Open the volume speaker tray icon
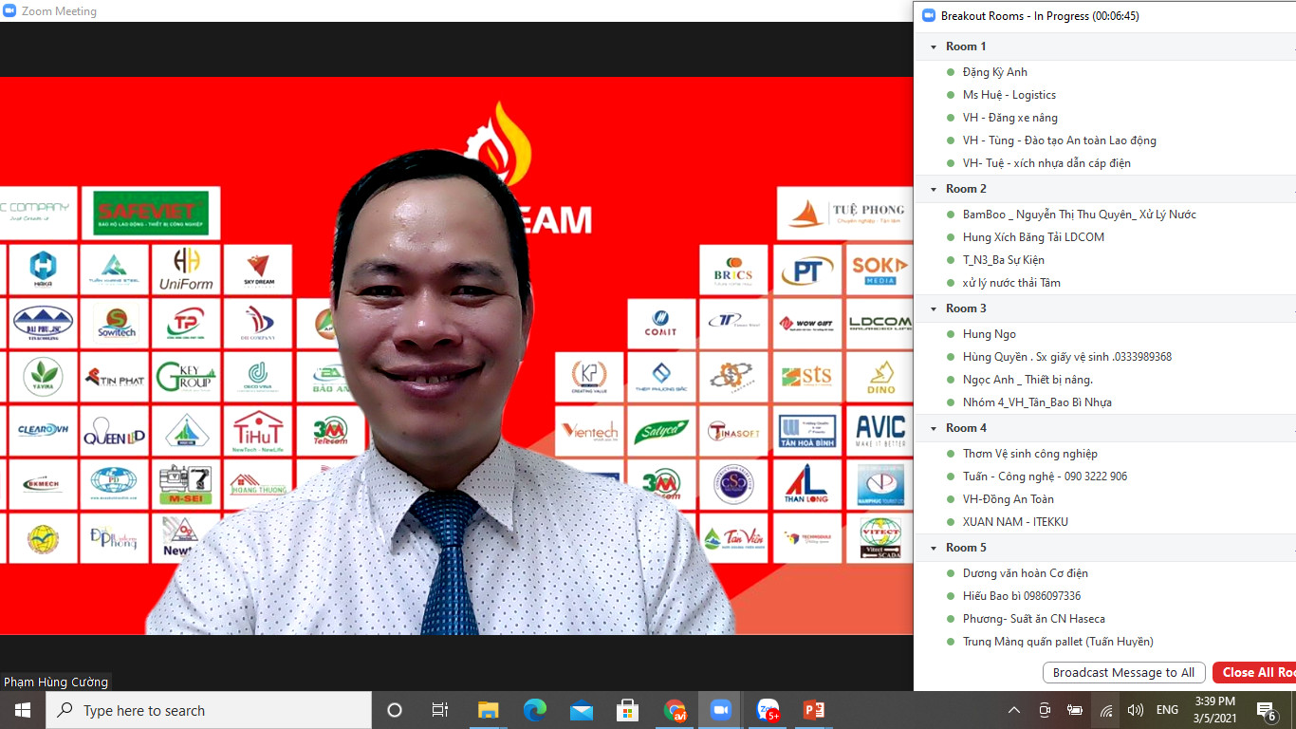The image size is (1296, 729). pyautogui.click(x=1136, y=710)
